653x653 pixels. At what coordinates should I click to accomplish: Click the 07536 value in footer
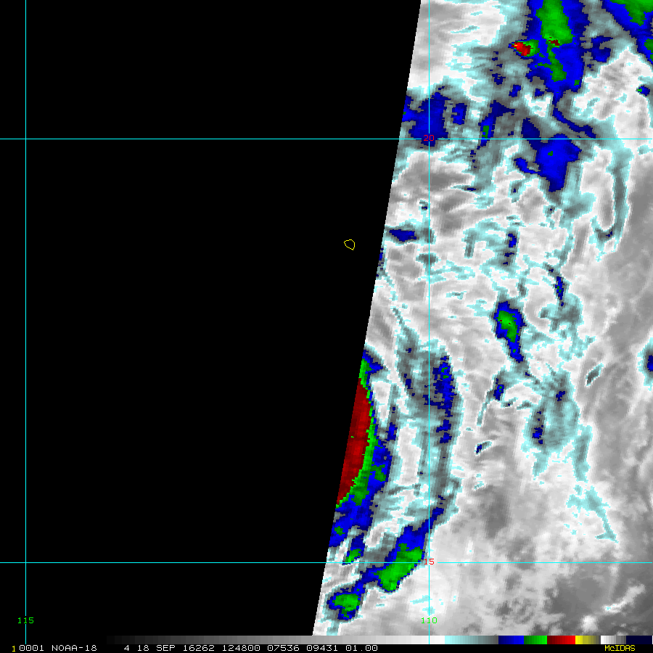tap(283, 648)
